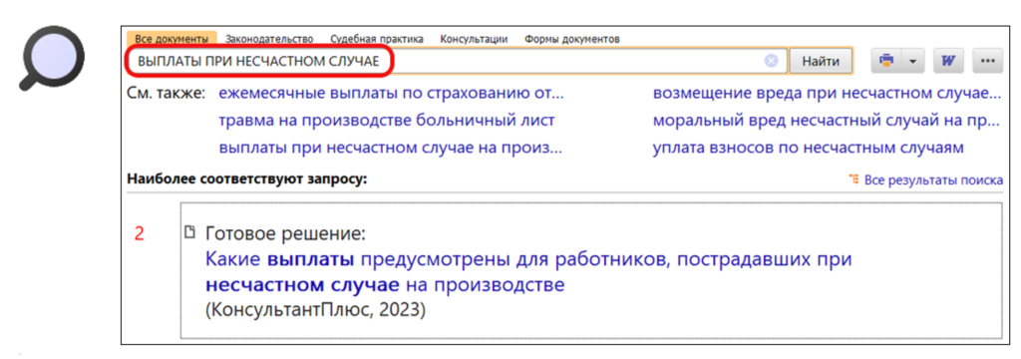Open suggestion ежемесячные выплаты по страхованию

(391, 93)
